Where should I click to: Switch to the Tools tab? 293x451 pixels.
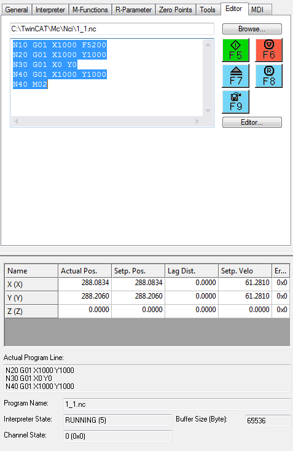tap(208, 10)
